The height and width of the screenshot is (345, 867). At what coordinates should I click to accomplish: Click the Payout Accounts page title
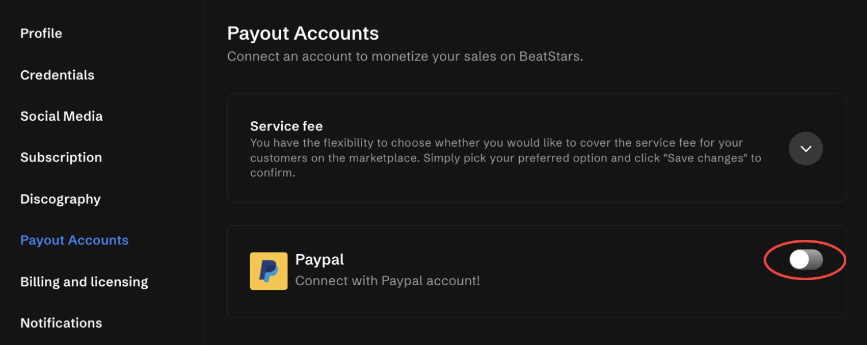point(302,33)
